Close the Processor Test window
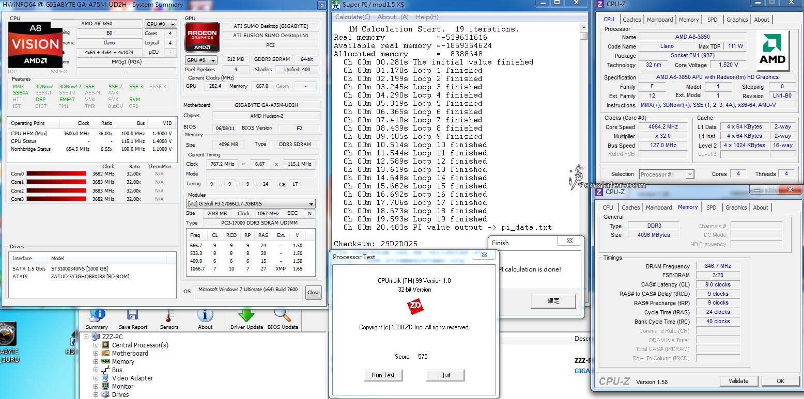Image resolution: width=804 pixels, height=399 pixels. [485, 254]
